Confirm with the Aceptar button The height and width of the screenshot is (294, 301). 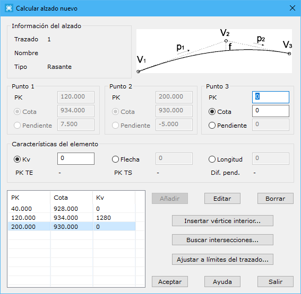[x=170, y=281]
